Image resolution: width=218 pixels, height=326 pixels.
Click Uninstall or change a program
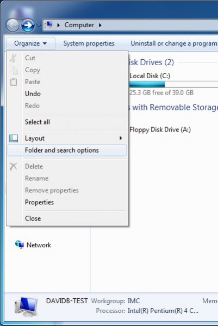tap(173, 43)
